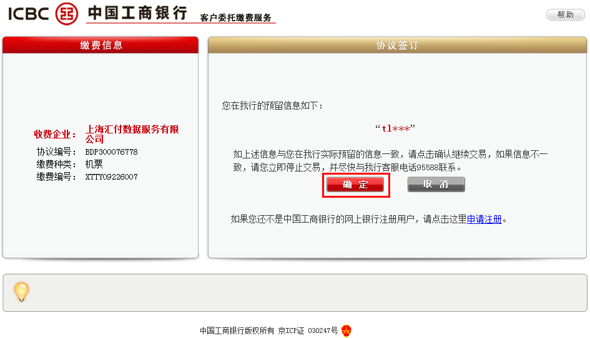This screenshot has width=590, height=338.
Task: Click the ICBC round red logo icon
Action: (67, 14)
